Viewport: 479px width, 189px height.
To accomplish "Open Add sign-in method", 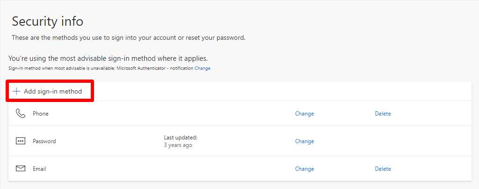I will [50, 91].
